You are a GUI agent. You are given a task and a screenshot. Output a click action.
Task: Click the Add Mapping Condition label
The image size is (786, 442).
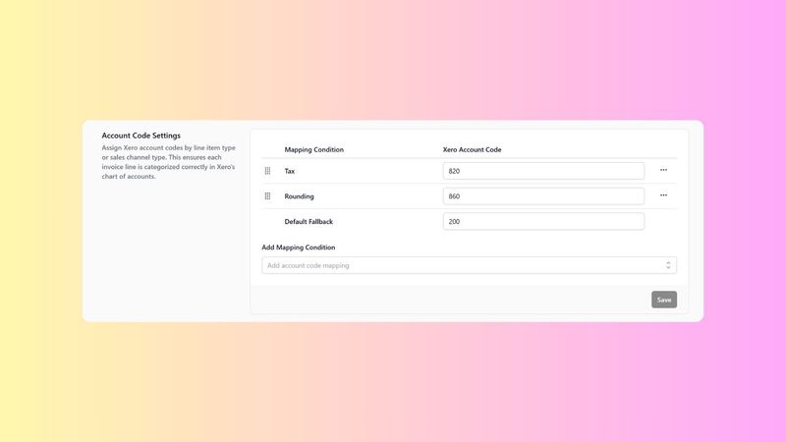click(299, 248)
